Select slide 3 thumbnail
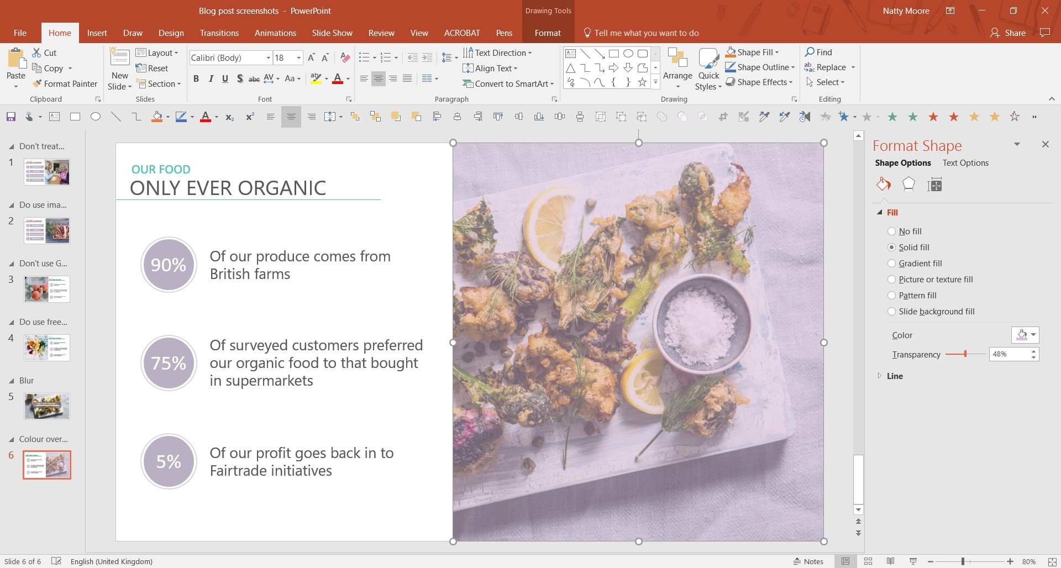This screenshot has height=568, width=1061. point(47,289)
